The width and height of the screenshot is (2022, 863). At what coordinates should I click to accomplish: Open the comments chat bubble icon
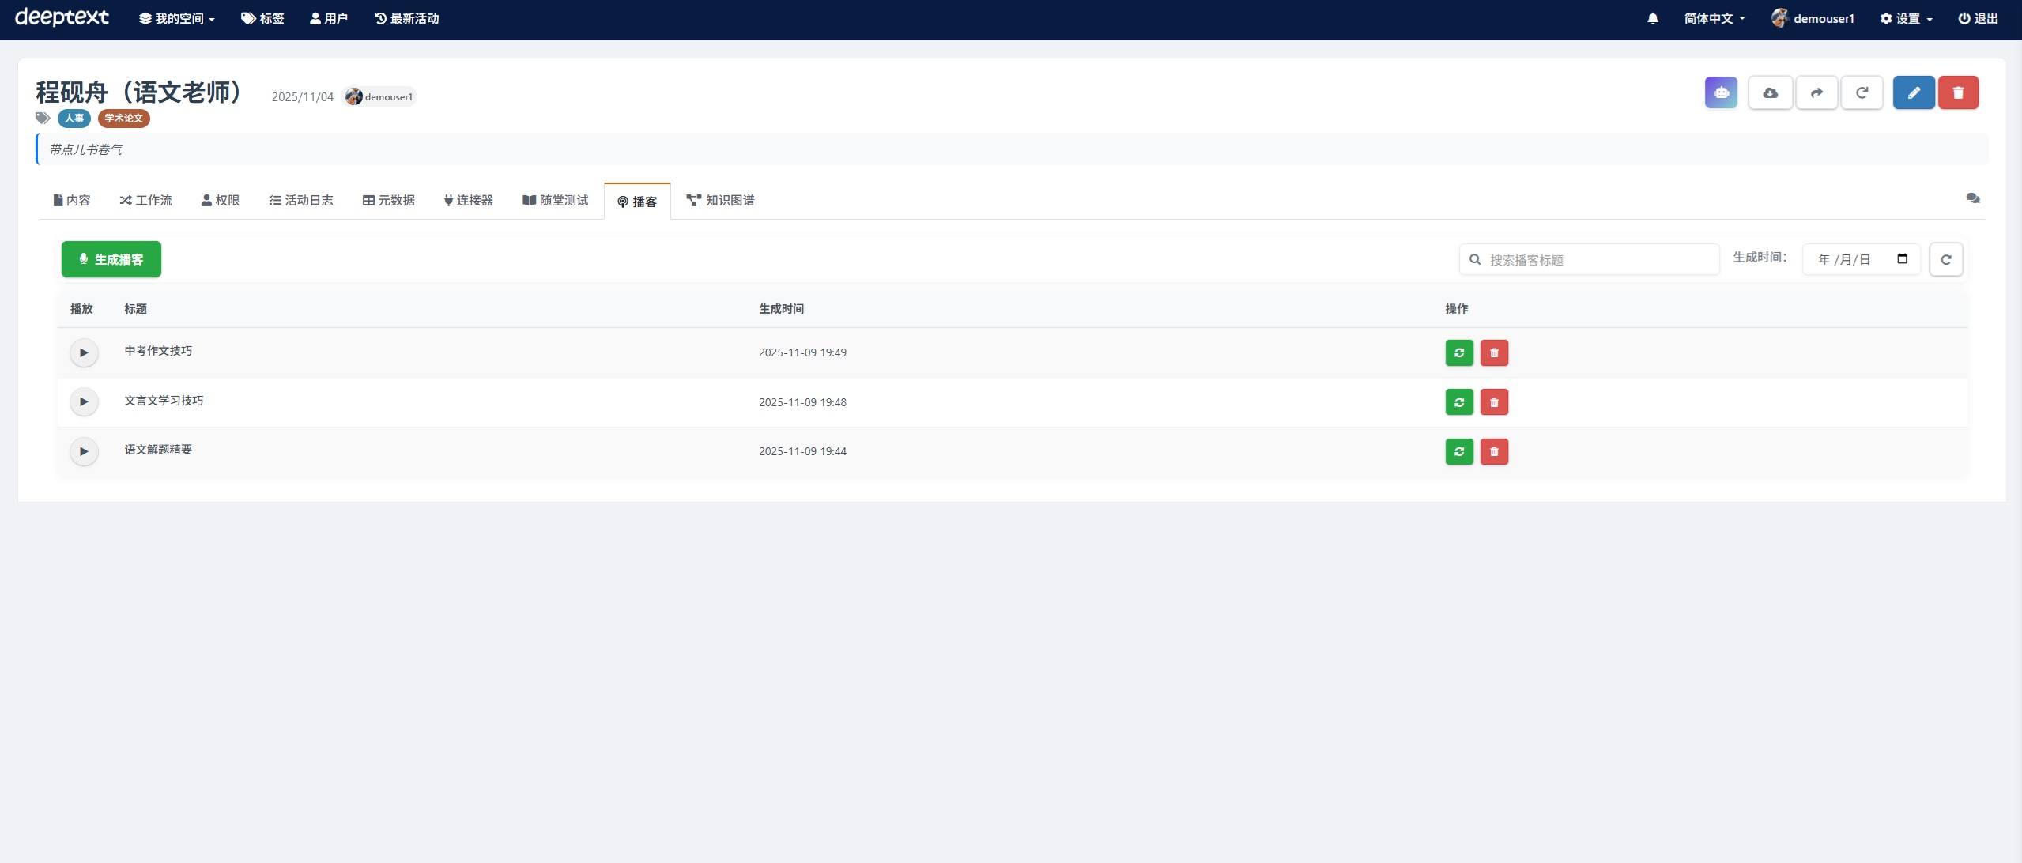(1973, 198)
